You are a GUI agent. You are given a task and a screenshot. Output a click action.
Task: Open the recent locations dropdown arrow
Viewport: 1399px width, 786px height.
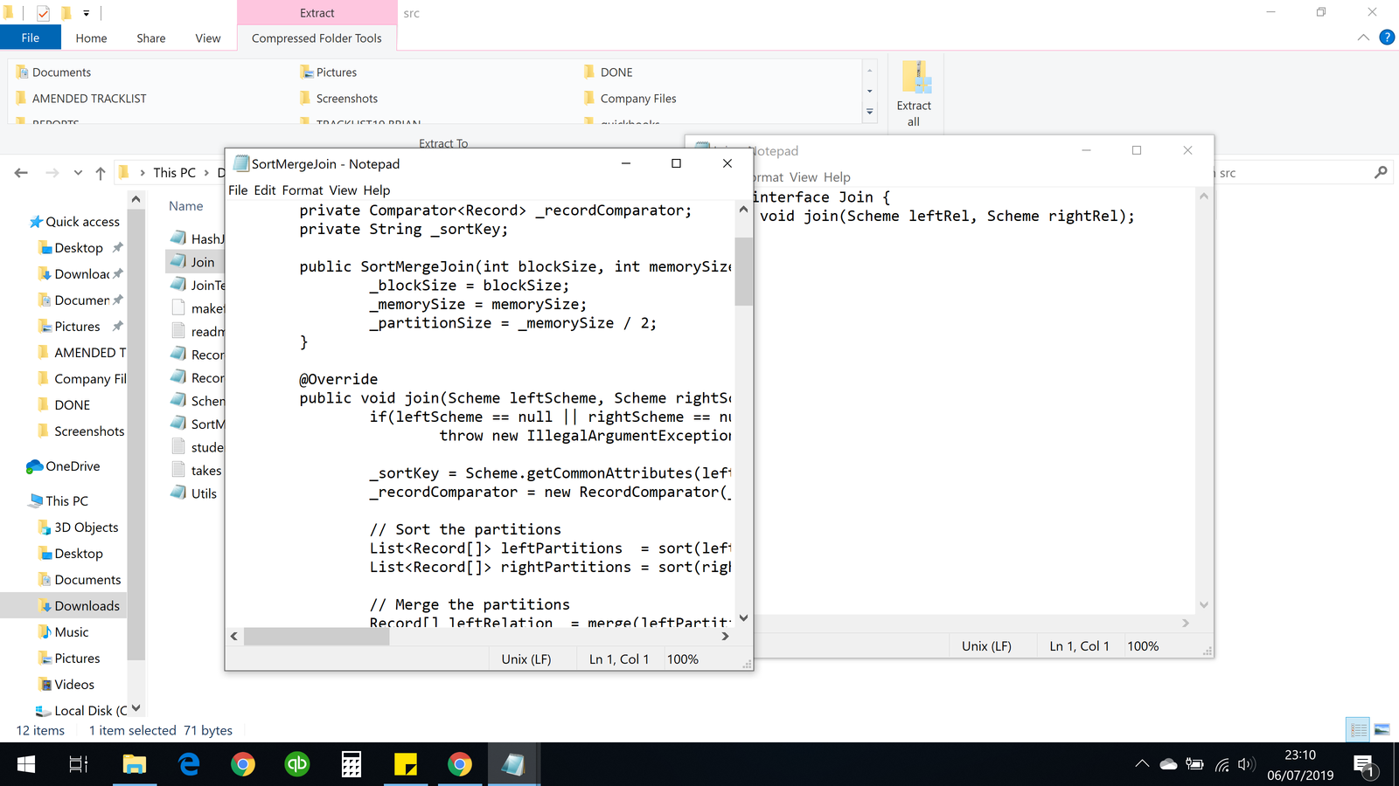(78, 173)
